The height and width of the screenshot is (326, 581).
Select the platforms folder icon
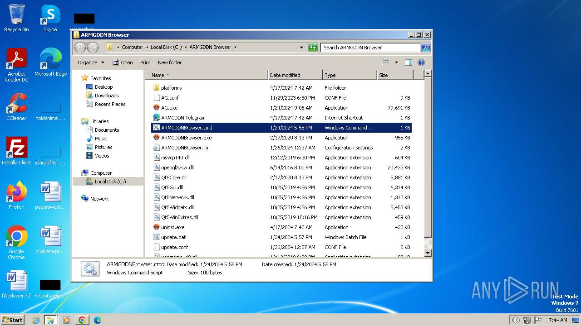(x=157, y=88)
